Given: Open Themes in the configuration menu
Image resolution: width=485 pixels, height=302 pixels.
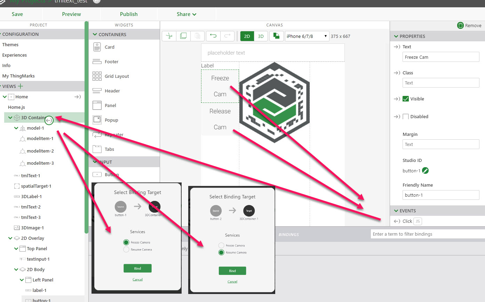Looking at the screenshot, I should pos(10,44).
